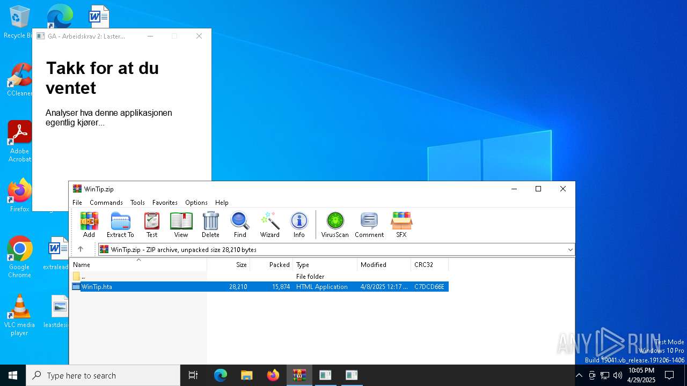Sort by the Name column header

[138, 265]
